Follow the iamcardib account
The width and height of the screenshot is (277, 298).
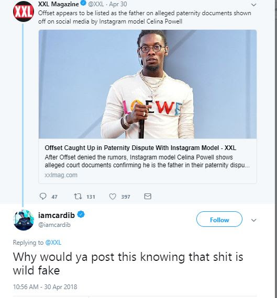219,219
